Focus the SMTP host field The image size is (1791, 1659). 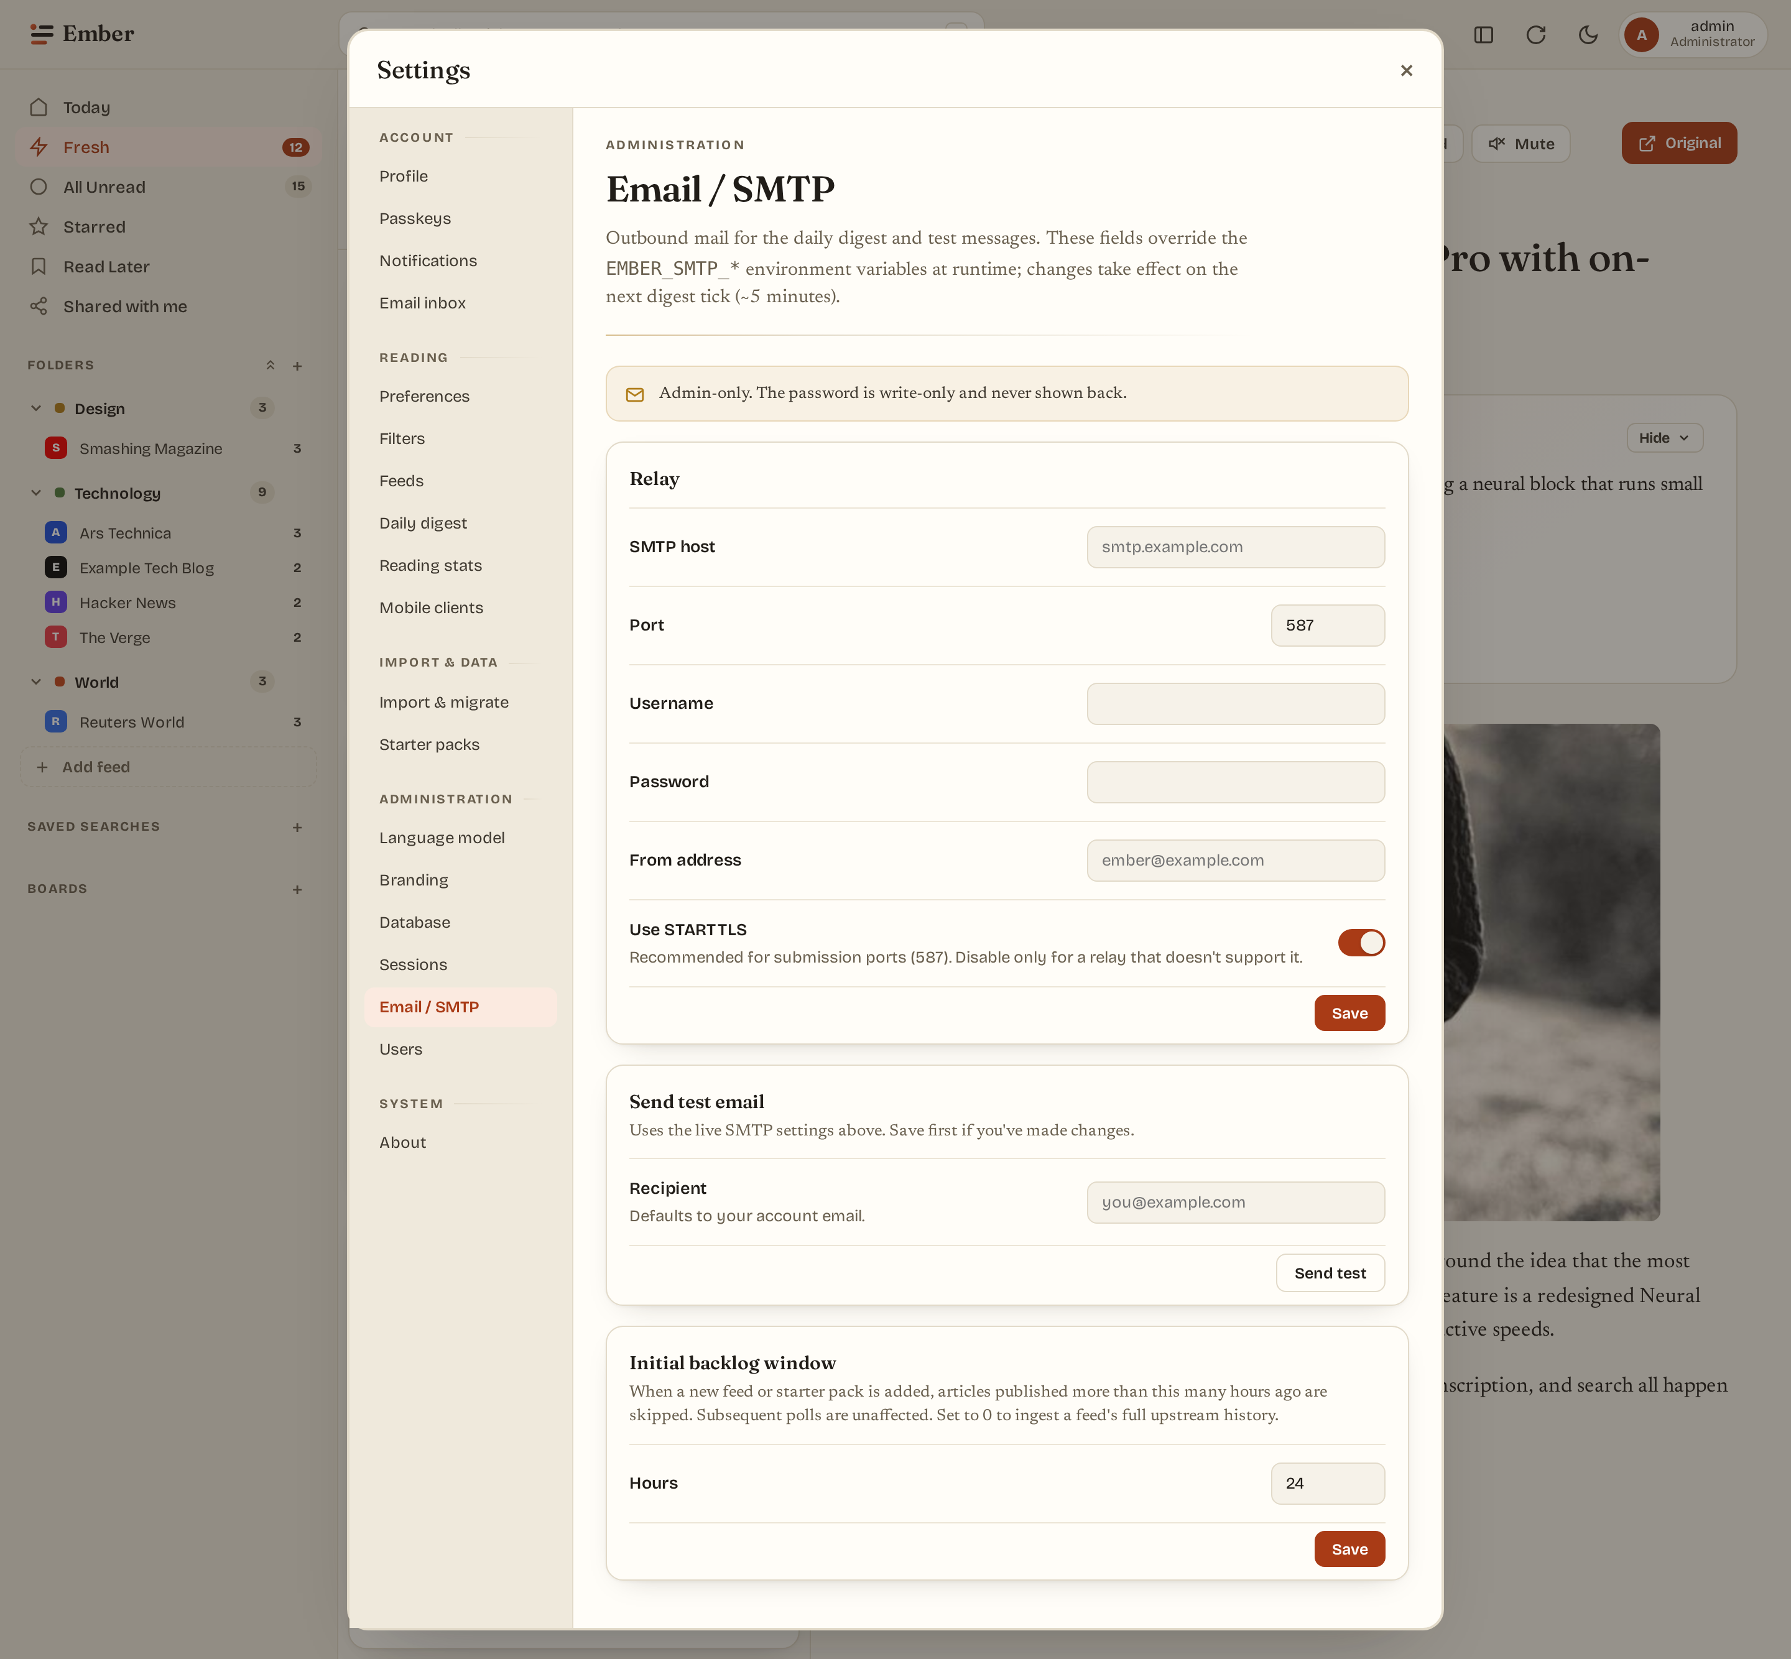[x=1235, y=547]
